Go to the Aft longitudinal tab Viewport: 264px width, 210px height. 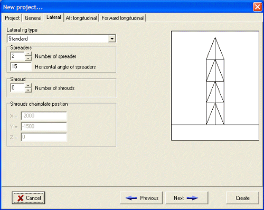(x=81, y=18)
